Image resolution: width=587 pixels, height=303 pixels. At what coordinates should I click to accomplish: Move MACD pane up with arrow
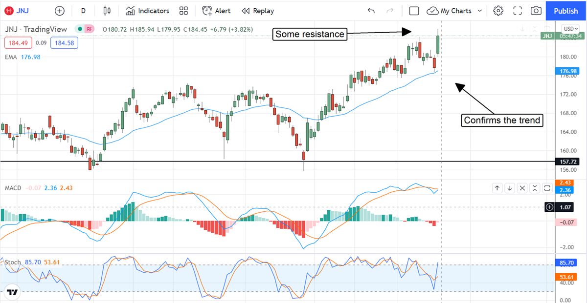click(x=497, y=188)
